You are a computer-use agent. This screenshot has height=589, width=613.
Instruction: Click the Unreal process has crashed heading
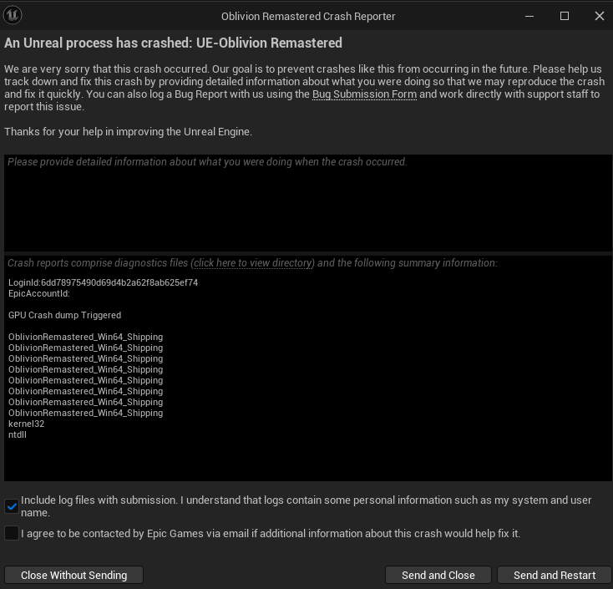click(x=173, y=43)
